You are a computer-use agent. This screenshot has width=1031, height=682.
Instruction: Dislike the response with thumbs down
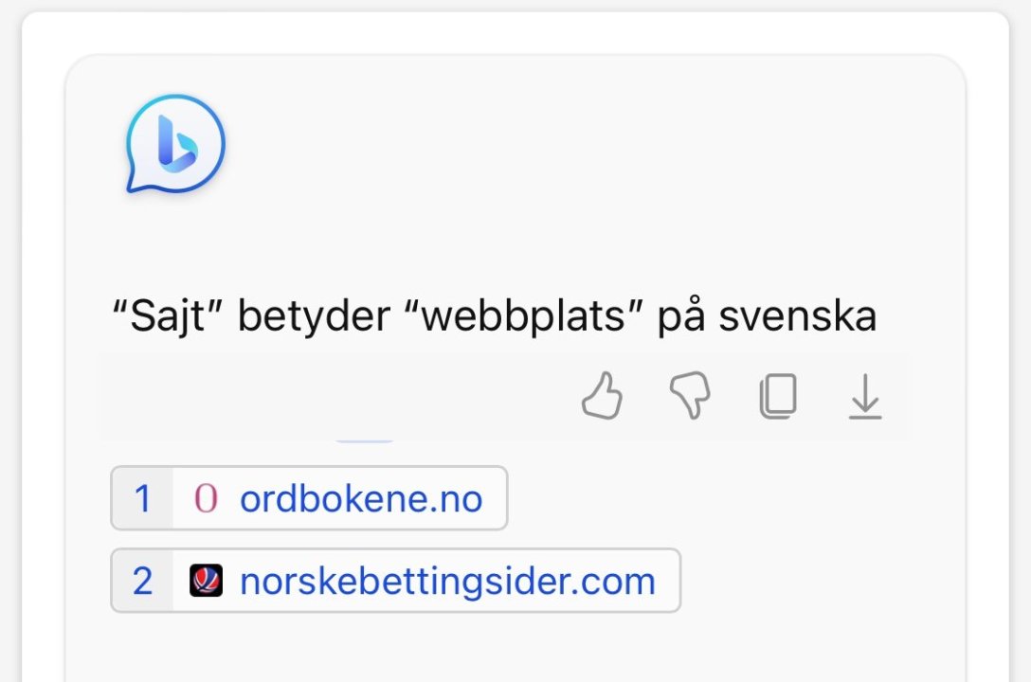coord(690,395)
